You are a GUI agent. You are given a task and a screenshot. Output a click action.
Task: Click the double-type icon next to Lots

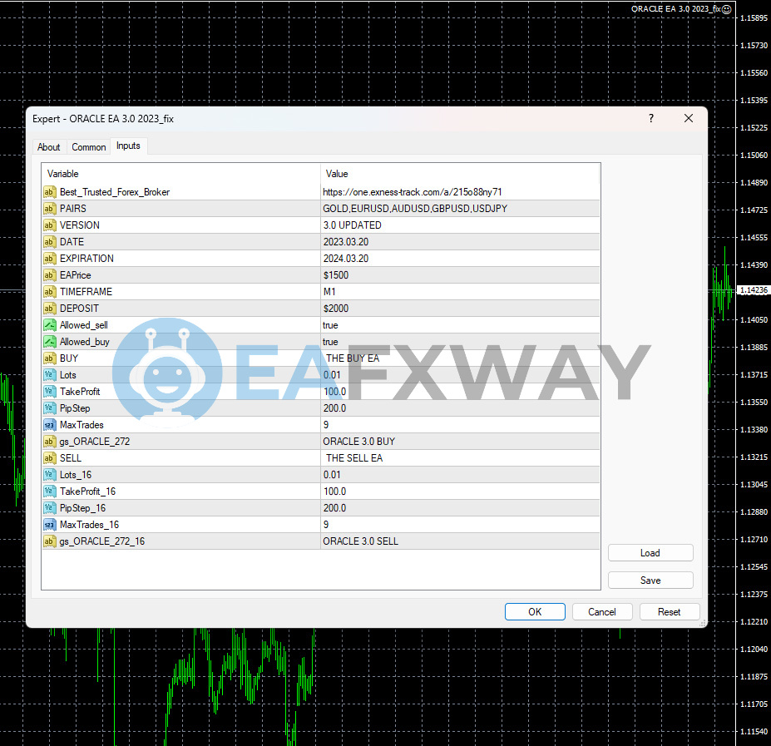[50, 375]
